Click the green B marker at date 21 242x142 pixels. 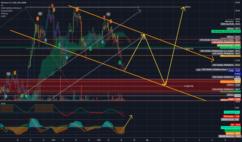(90, 49)
